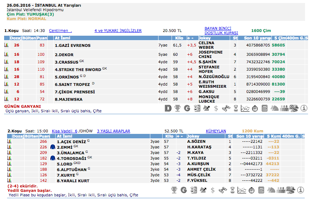Open the line graph icon under race 1
The image size is (317, 209).
(245, 109)
